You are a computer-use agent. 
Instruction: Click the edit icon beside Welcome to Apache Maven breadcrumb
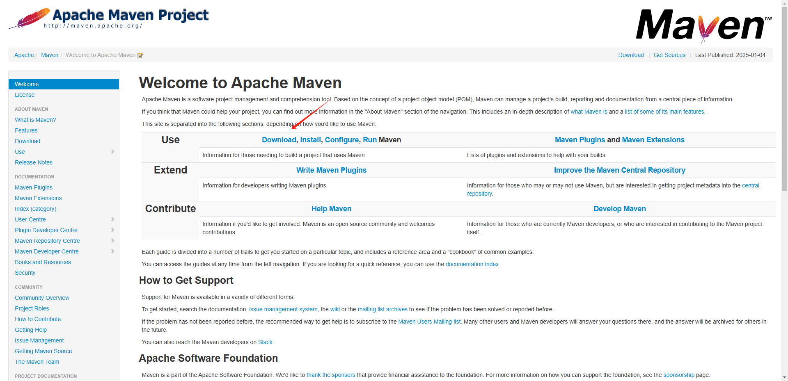pyautogui.click(x=140, y=55)
